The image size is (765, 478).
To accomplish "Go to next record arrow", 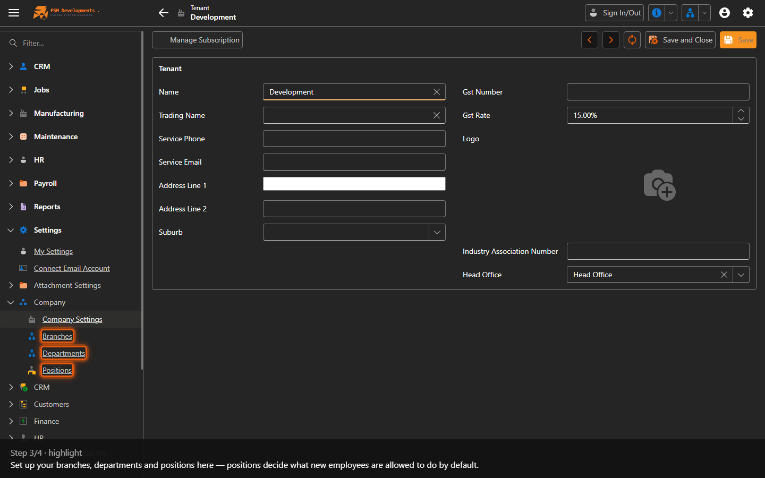I will pos(611,40).
